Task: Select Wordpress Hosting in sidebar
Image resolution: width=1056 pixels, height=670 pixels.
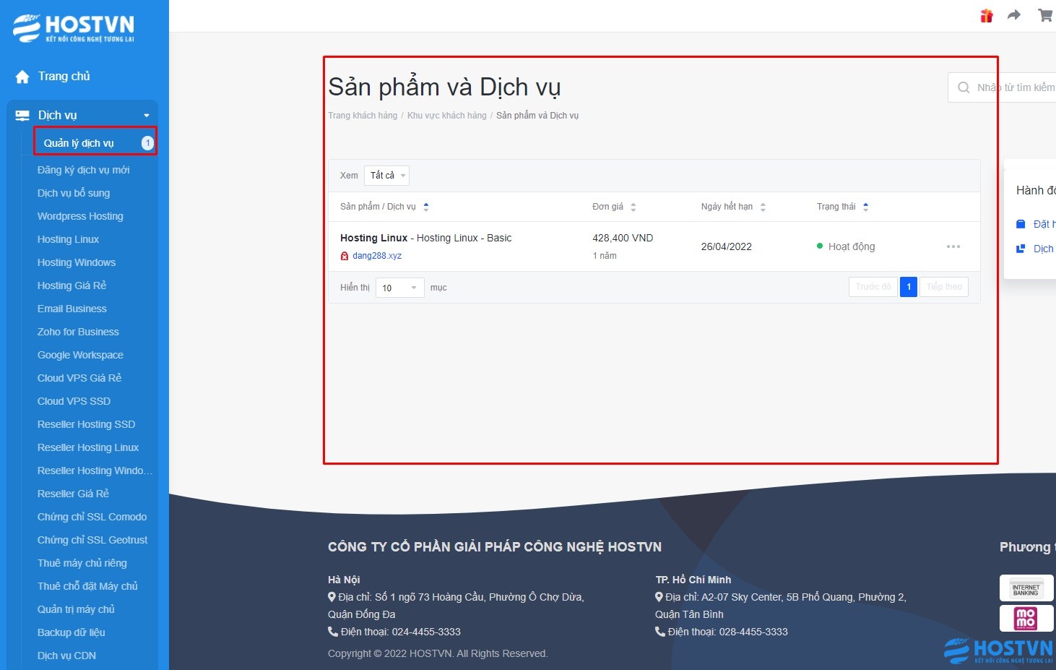Action: [80, 216]
